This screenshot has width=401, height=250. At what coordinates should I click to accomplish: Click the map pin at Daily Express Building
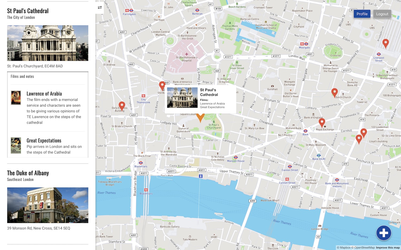[x=122, y=106]
